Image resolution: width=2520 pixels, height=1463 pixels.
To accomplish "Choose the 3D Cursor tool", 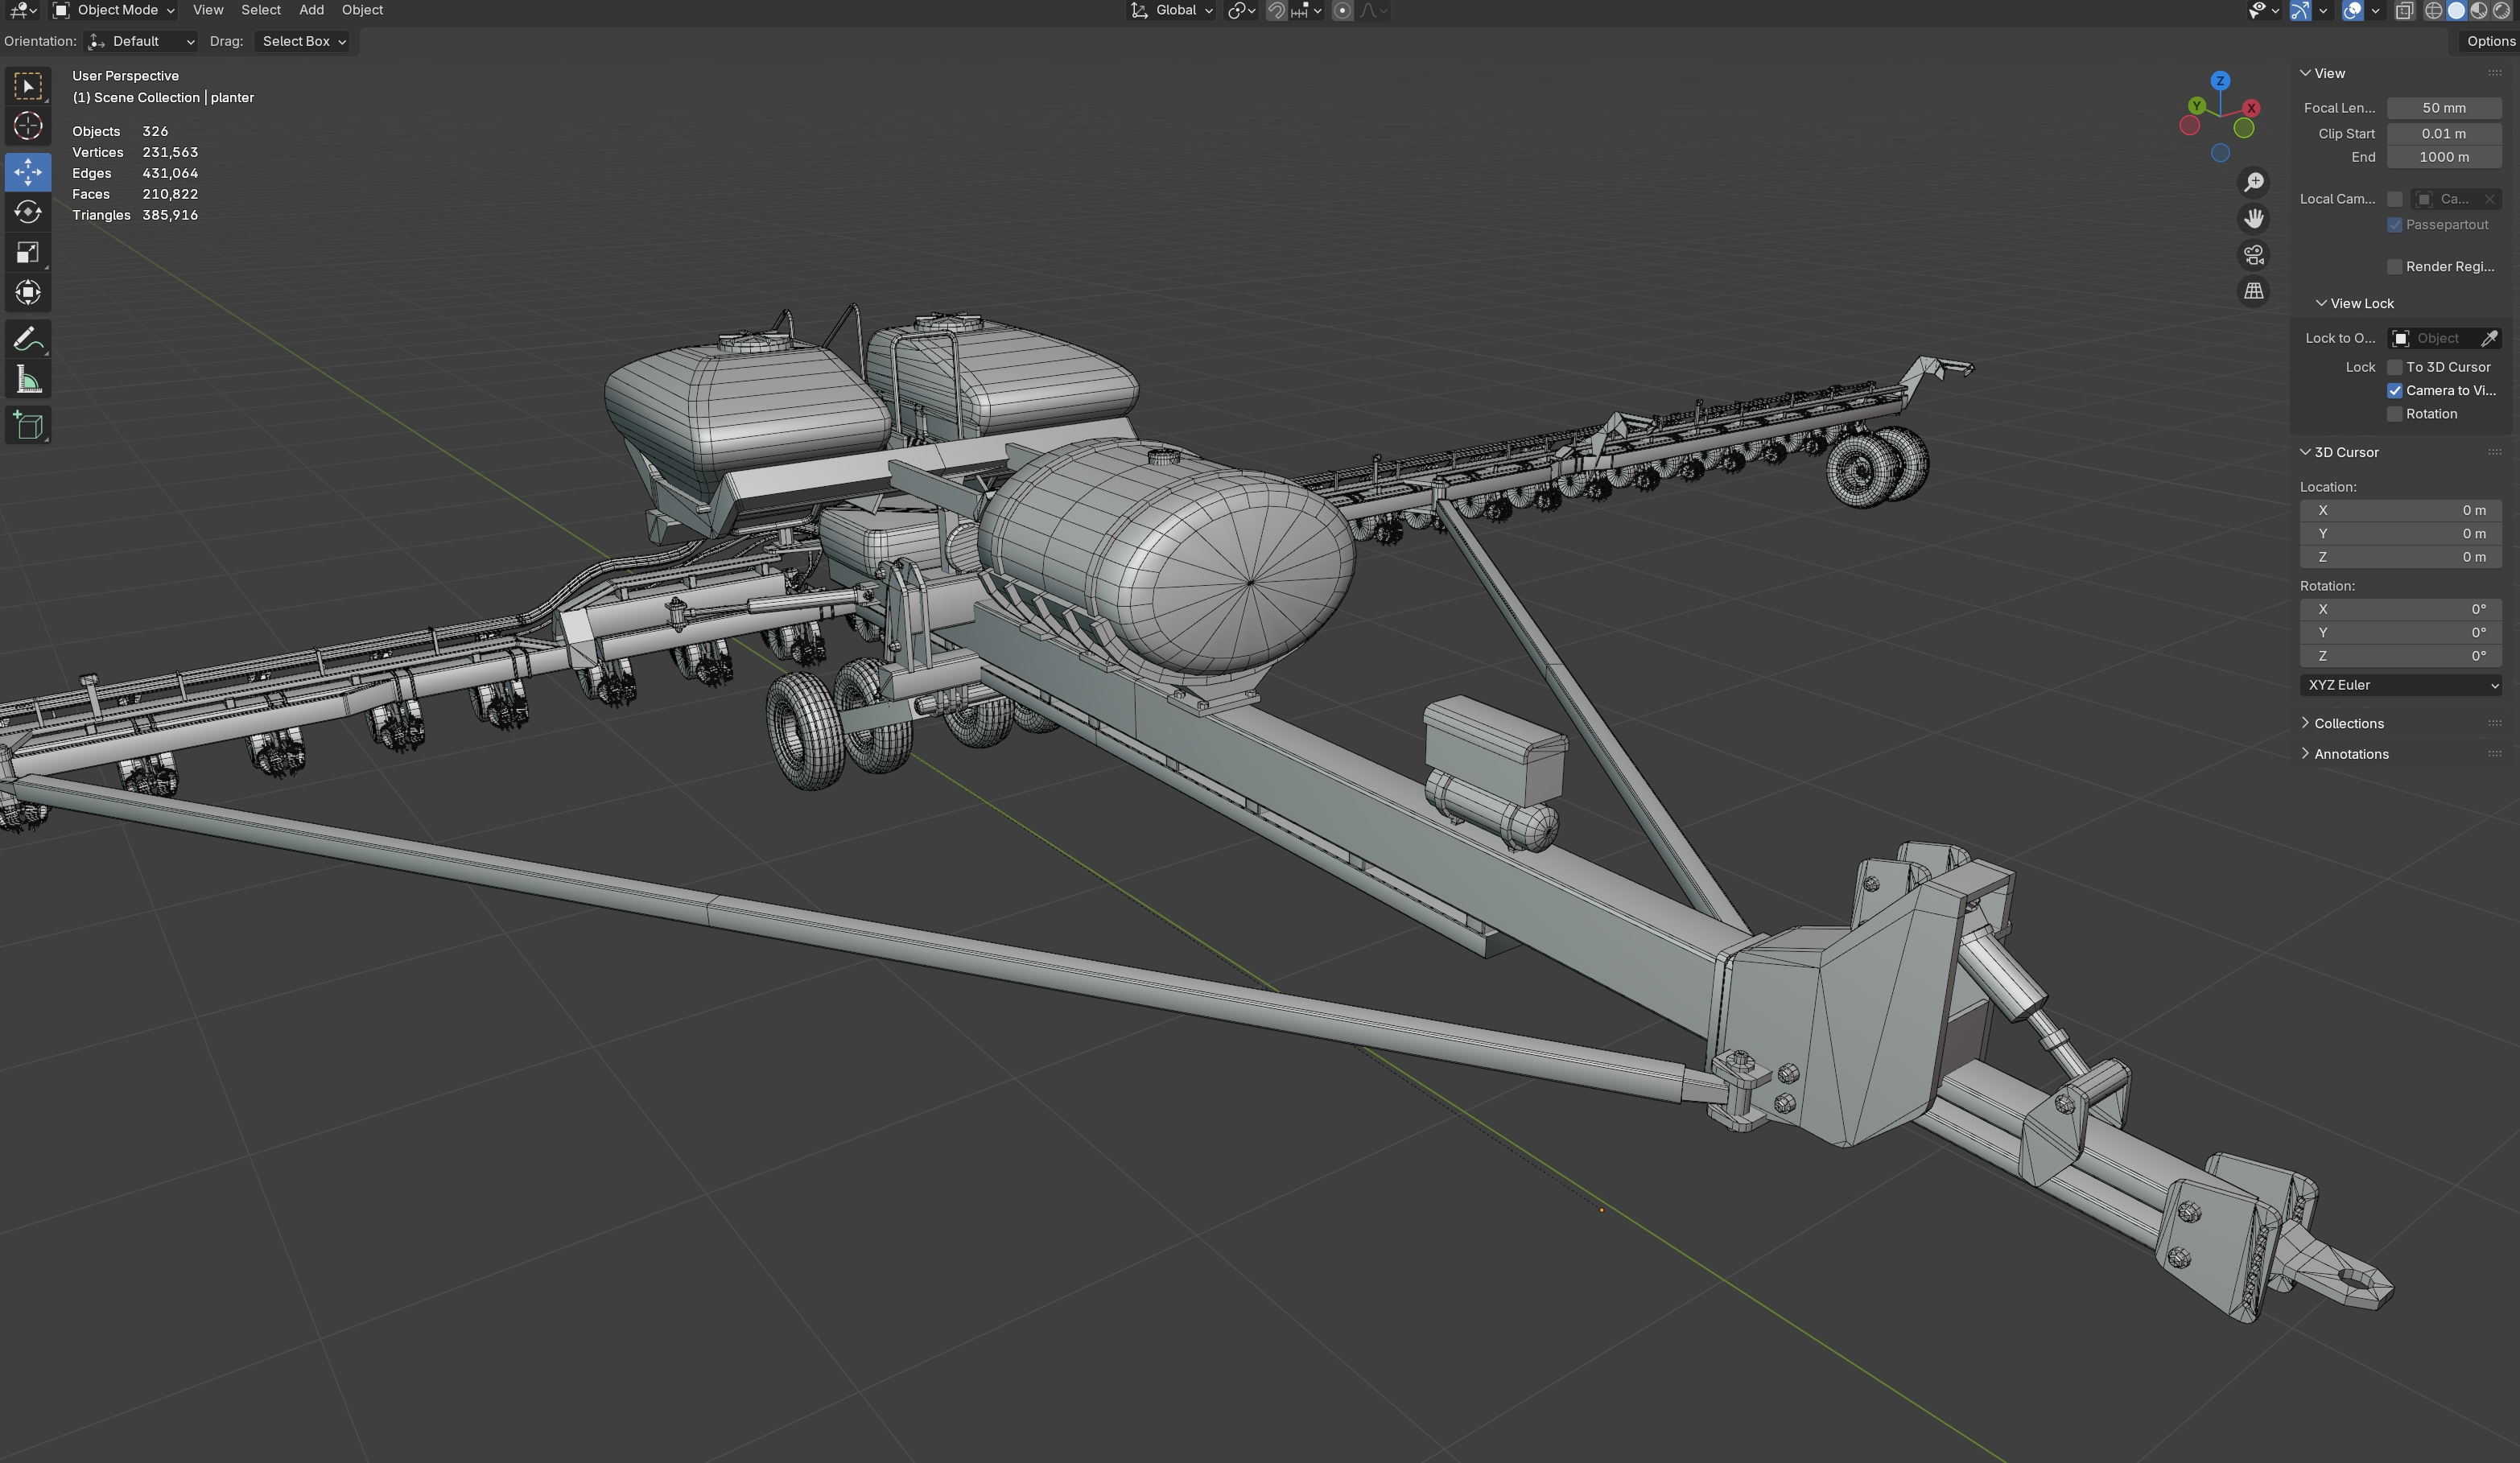I will pos(28,126).
